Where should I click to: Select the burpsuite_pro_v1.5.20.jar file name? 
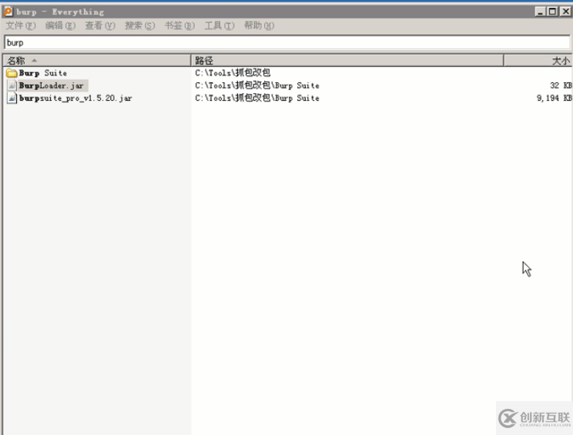(75, 98)
